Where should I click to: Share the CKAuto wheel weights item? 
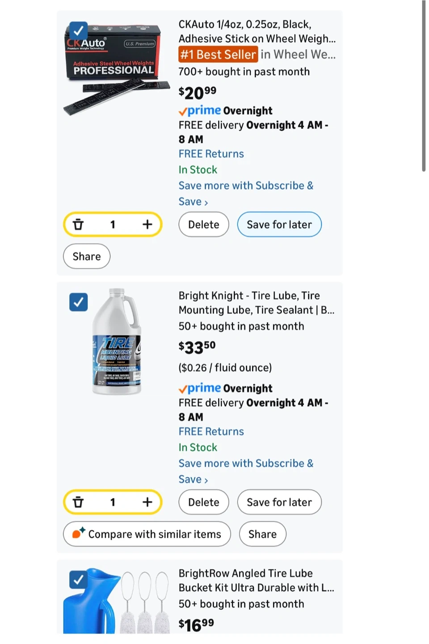(87, 256)
